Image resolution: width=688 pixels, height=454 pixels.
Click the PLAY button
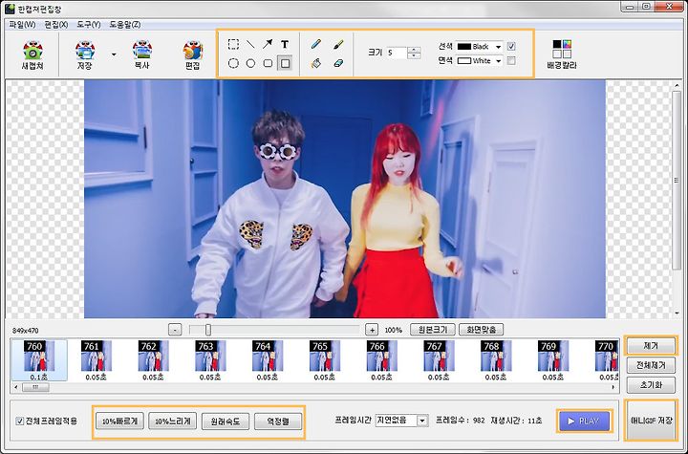pyautogui.click(x=585, y=422)
